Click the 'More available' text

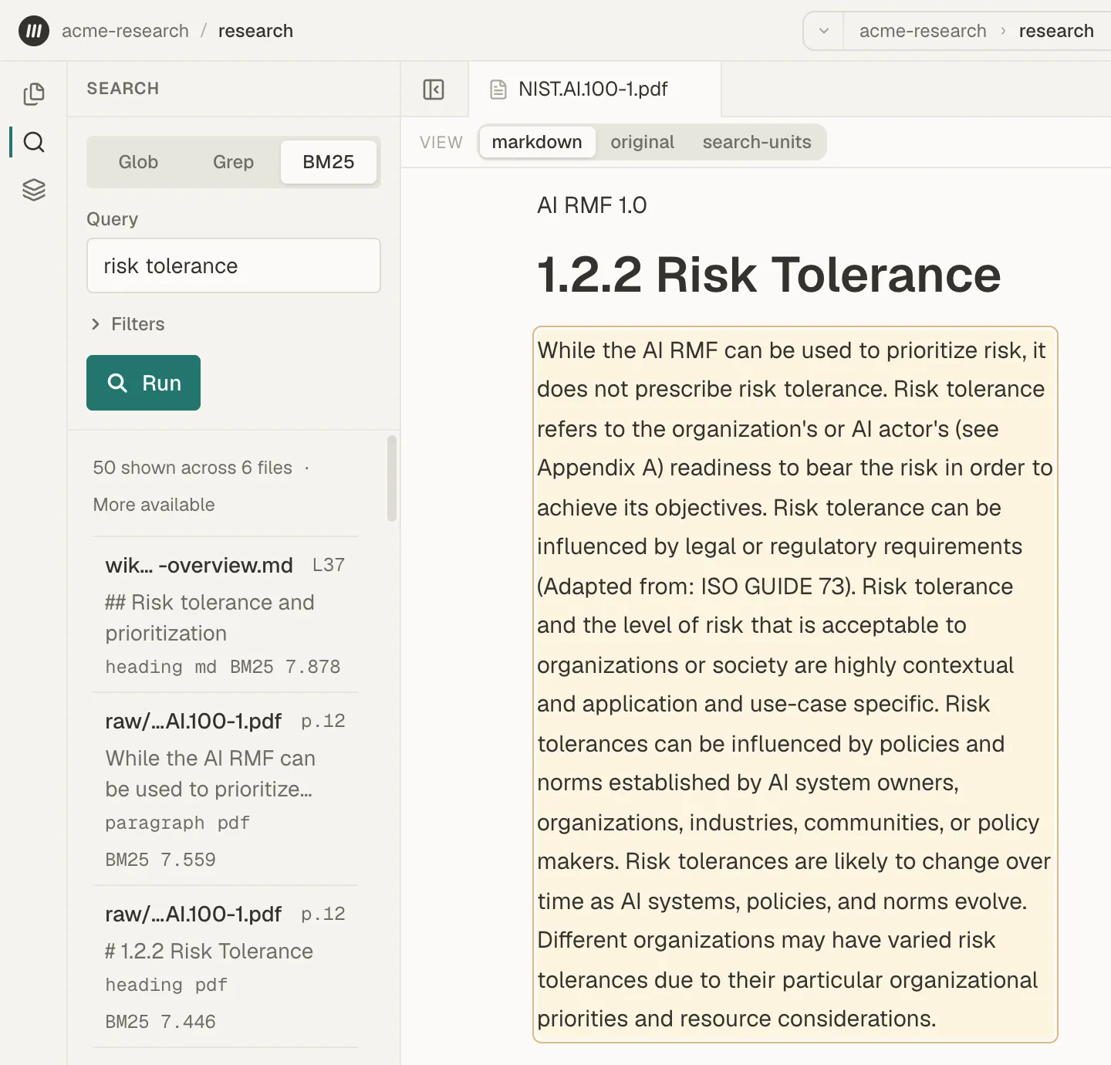click(154, 505)
